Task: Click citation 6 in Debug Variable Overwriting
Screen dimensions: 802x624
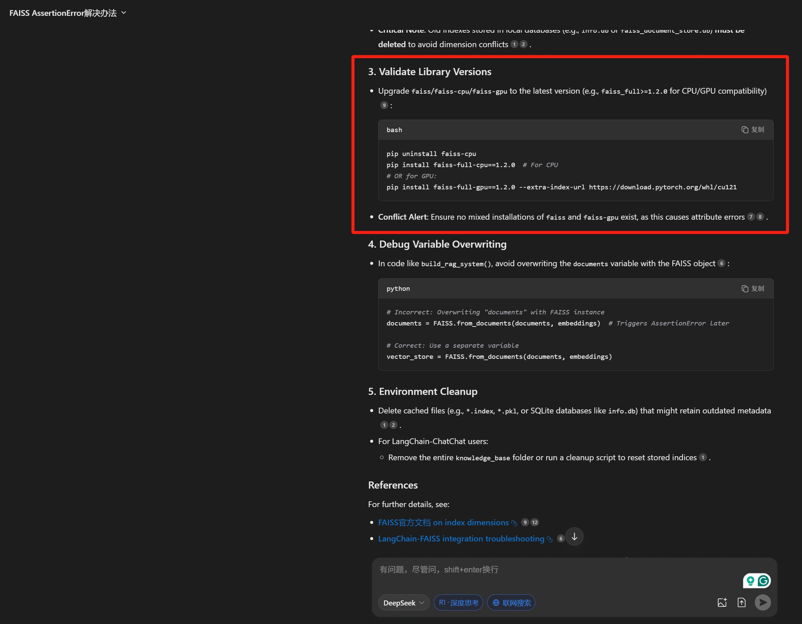Action: coord(721,263)
